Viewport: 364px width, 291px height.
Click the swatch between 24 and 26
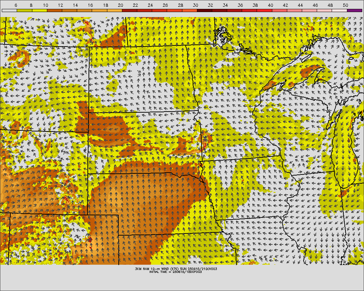coord(160,10)
